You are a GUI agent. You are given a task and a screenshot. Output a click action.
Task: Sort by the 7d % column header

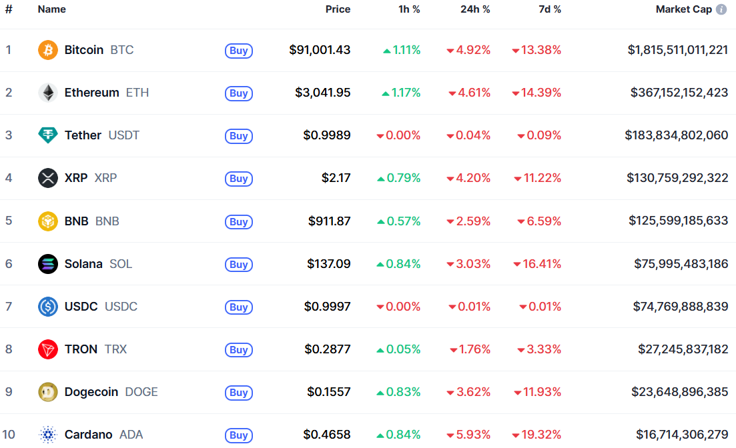pyautogui.click(x=550, y=9)
